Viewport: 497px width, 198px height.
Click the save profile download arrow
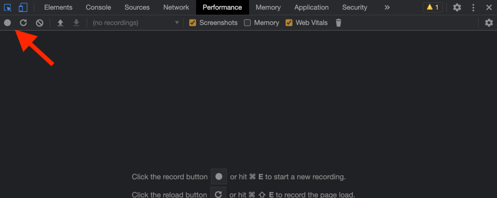(76, 23)
